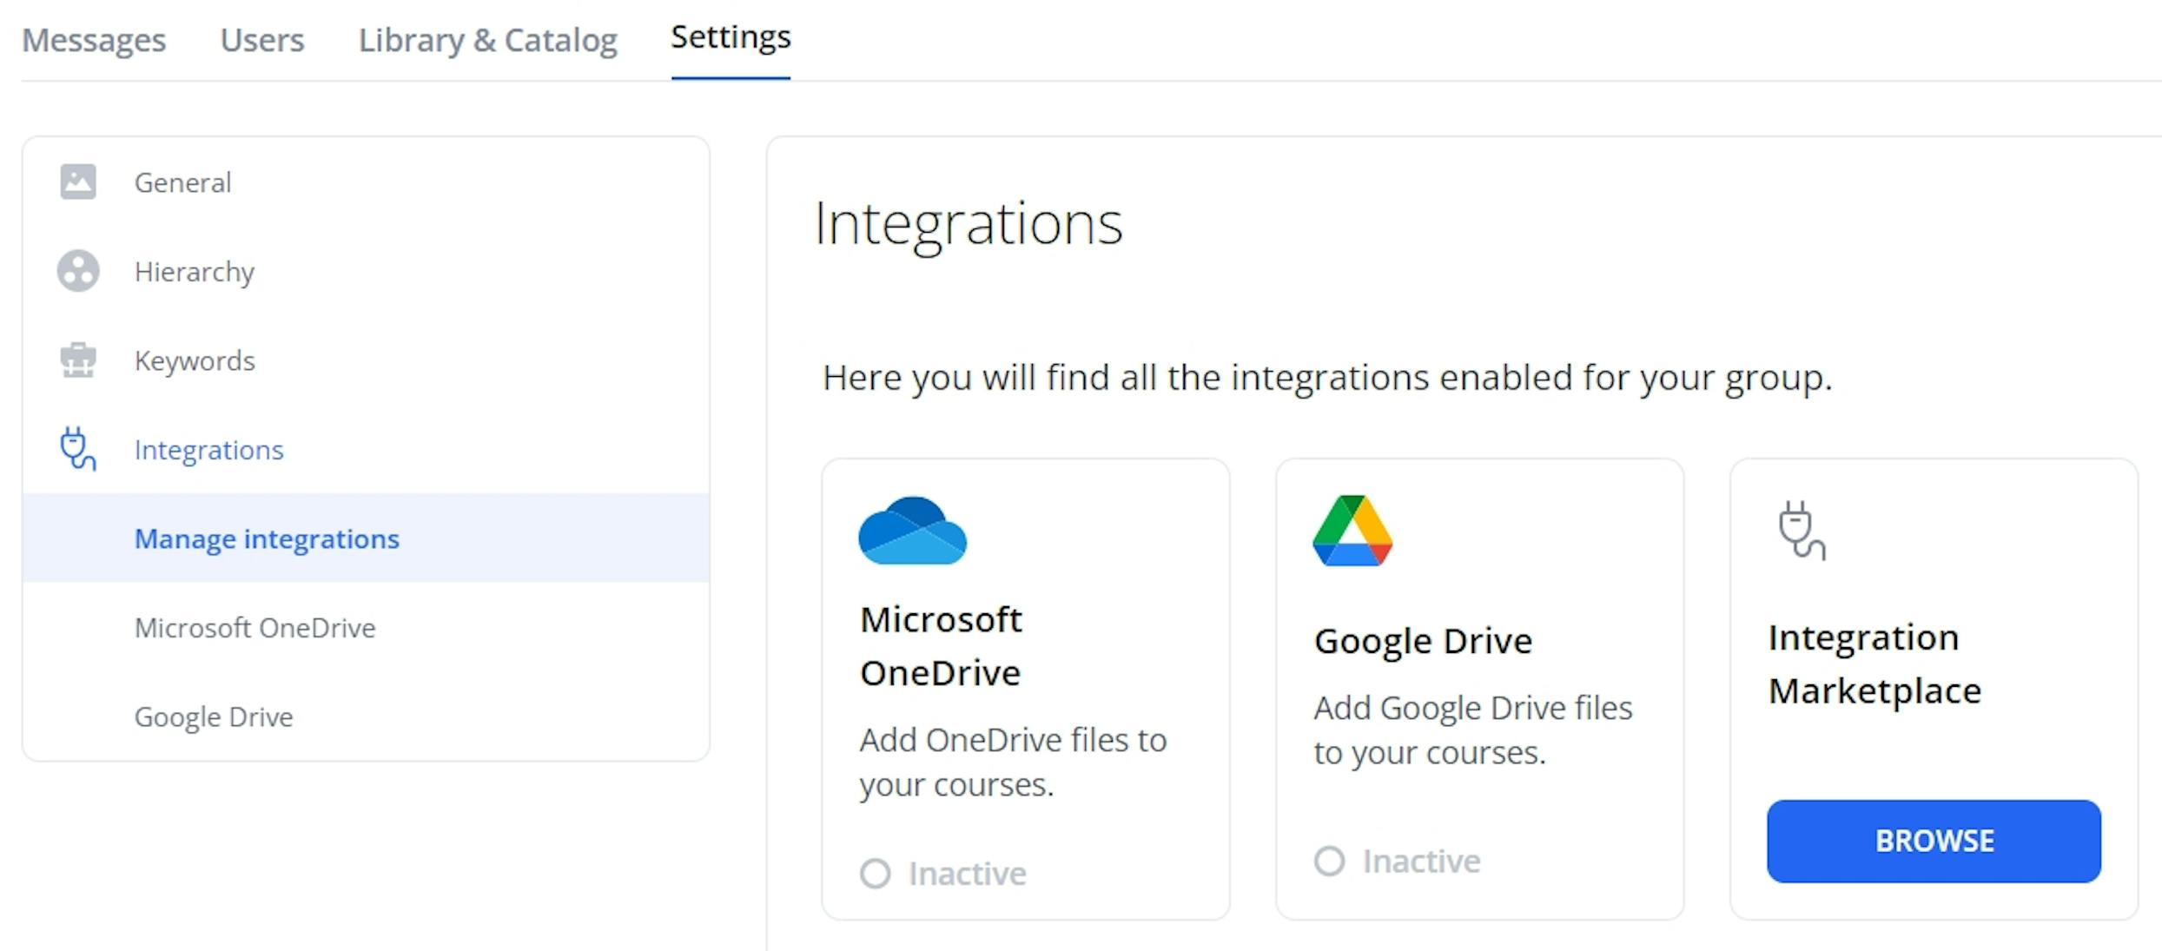
Task: Go to Library & Catalog tab
Action: pos(488,40)
